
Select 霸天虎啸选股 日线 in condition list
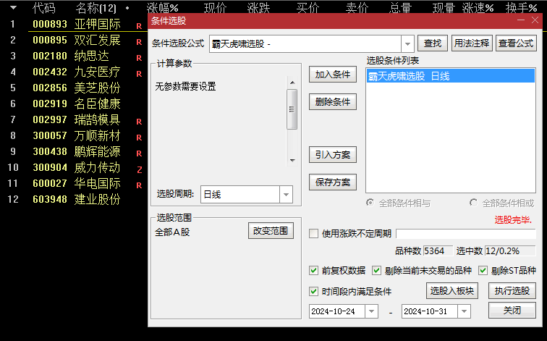450,76
